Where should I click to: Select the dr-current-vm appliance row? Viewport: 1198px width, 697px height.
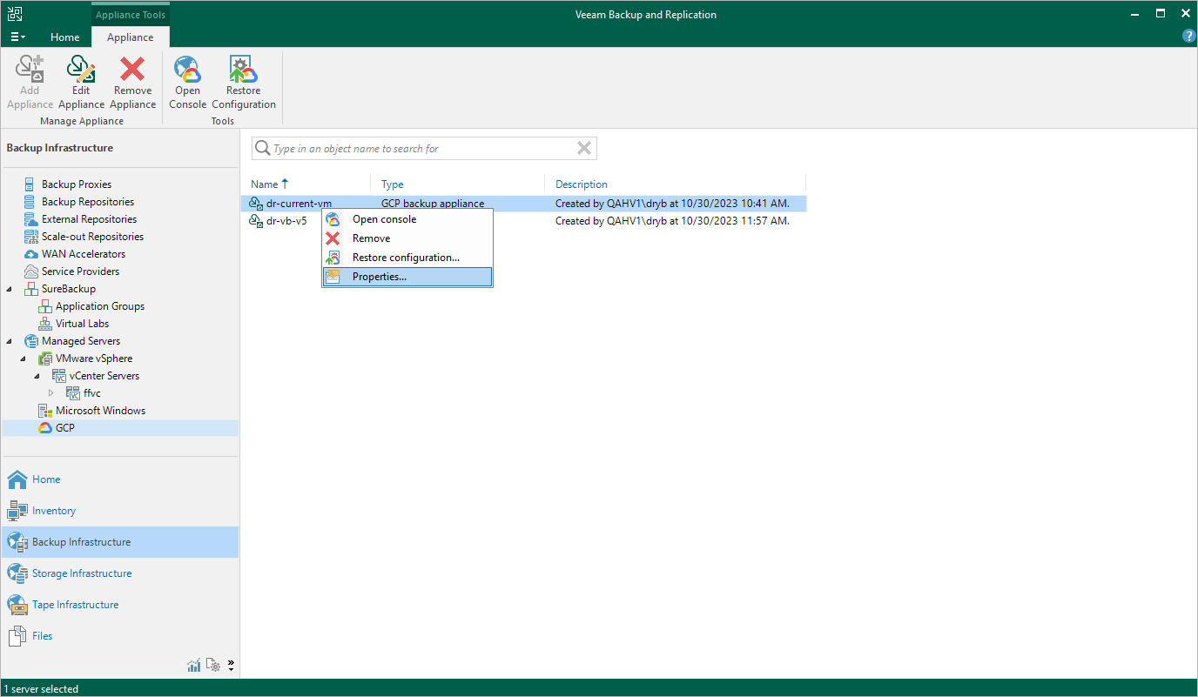coord(523,204)
